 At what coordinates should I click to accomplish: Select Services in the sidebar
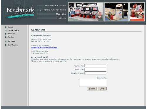coord(11,41)
